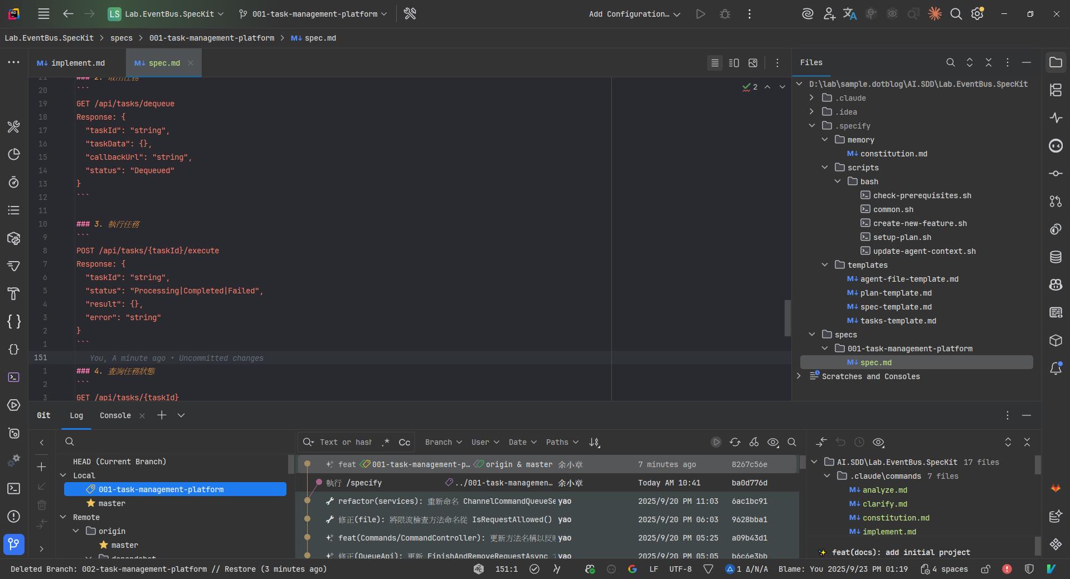Screen dimensions: 1070x579
Task: Click the specs breadcrumb
Action: click(x=121, y=38)
